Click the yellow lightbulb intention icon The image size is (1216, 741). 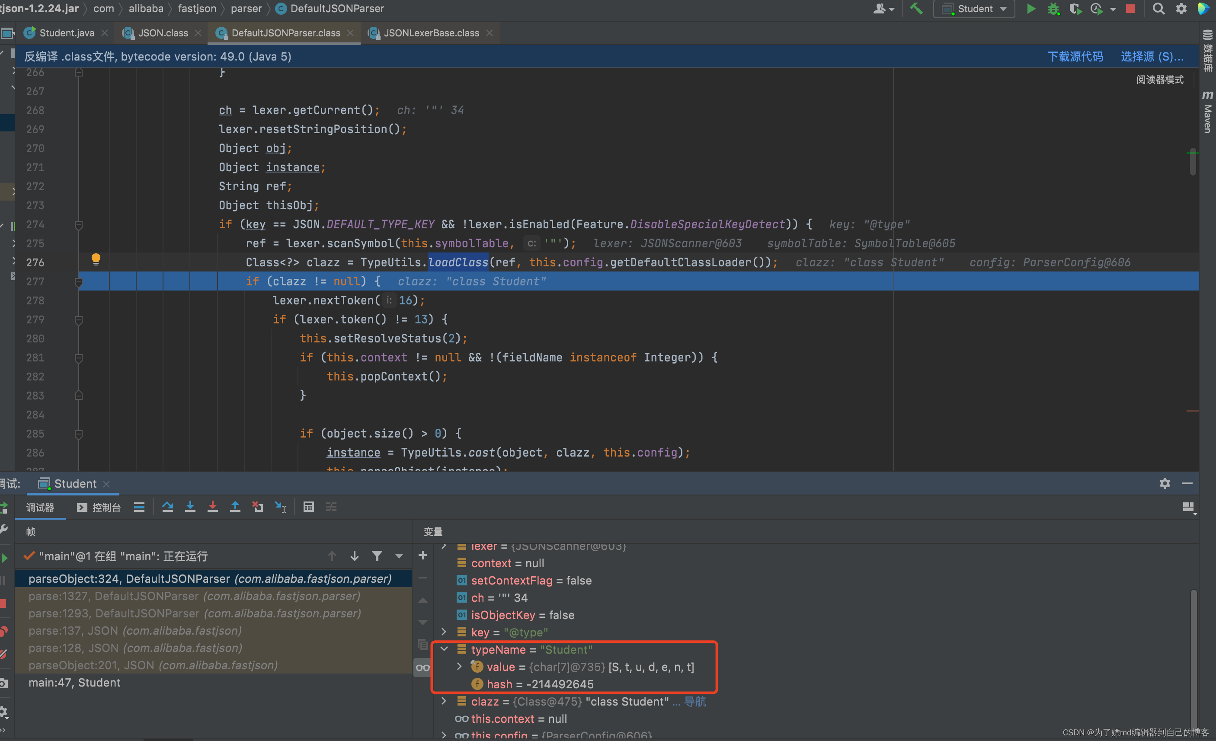coord(96,259)
